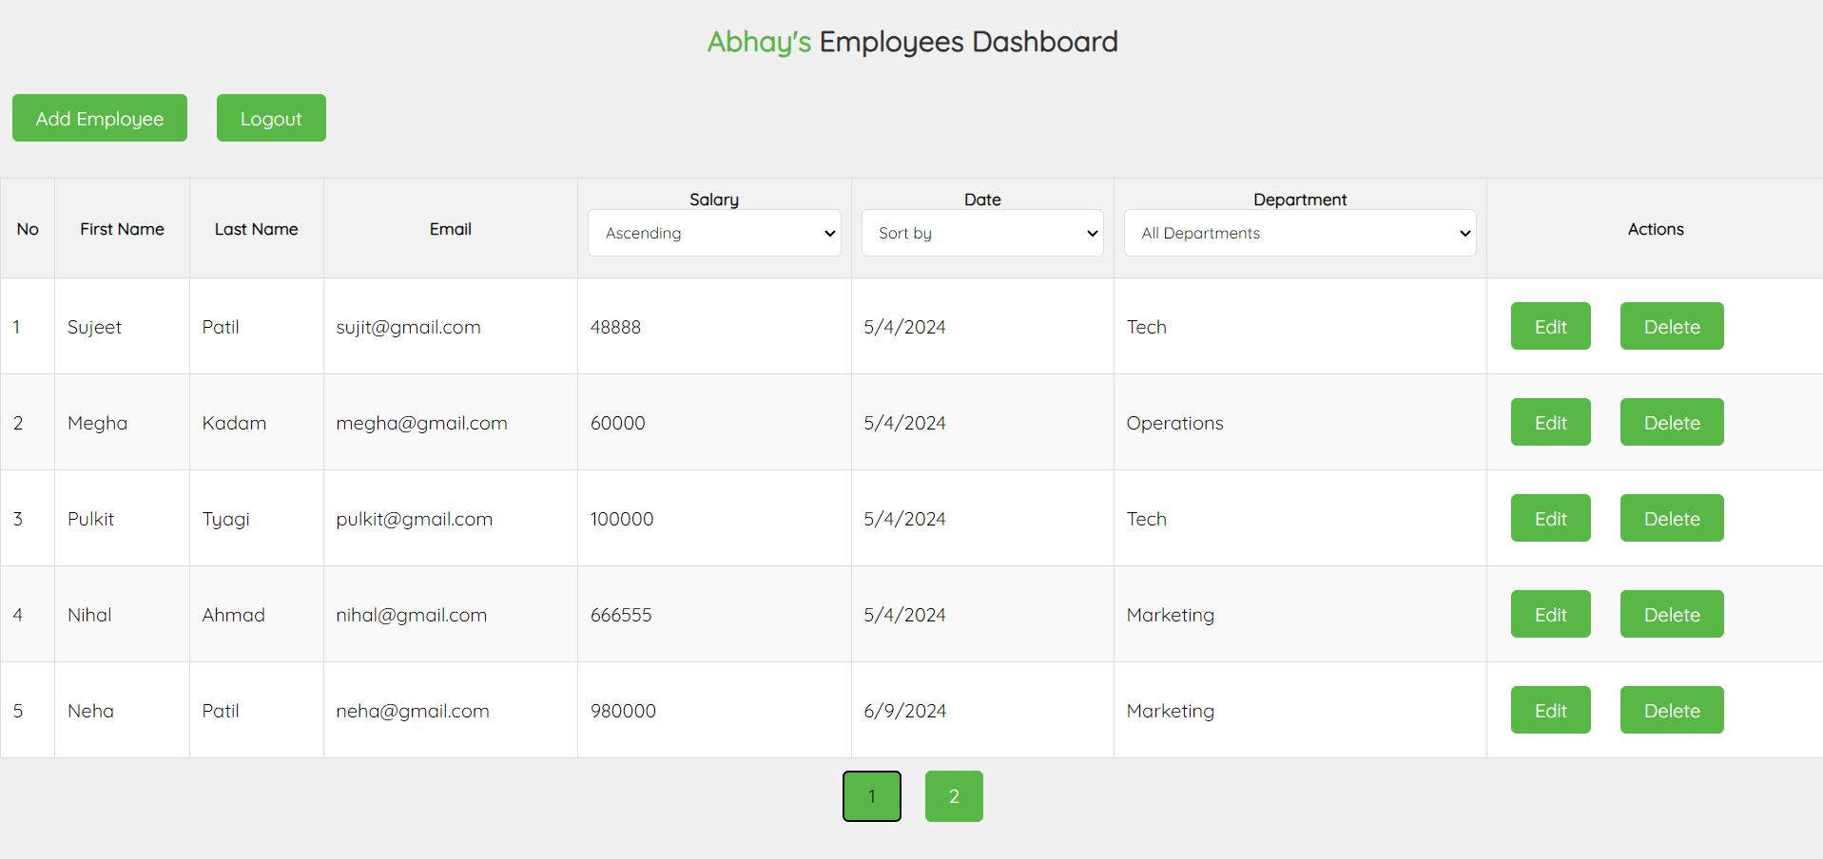Click Neha's email address cell
The width and height of the screenshot is (1823, 859).
pyautogui.click(x=413, y=710)
